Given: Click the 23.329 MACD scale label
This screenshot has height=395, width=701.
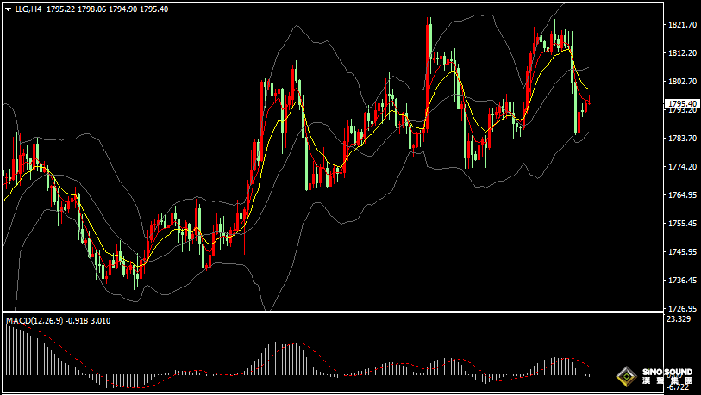Looking at the screenshot, I should click(678, 318).
